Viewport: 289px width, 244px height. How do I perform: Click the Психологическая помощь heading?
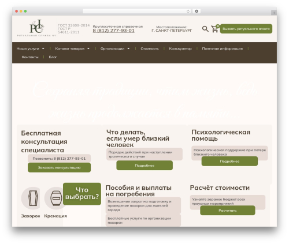click(221, 136)
